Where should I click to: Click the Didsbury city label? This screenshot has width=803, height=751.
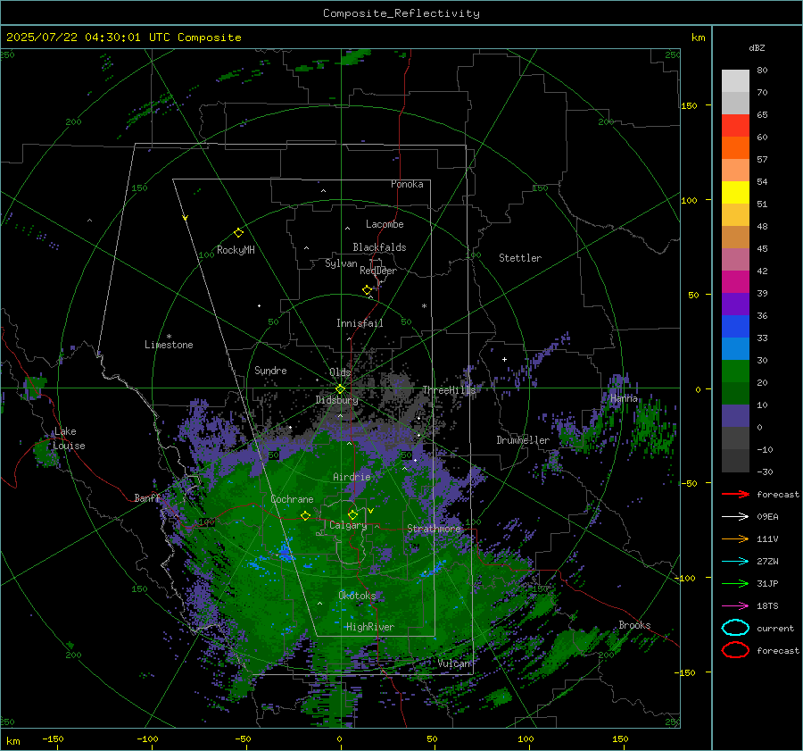click(x=337, y=400)
